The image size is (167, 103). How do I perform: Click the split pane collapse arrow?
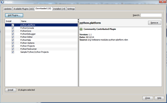[x=78, y=20]
